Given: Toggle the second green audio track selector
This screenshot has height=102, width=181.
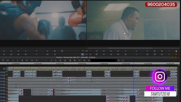Looking at the screenshot, I should click(7, 75).
